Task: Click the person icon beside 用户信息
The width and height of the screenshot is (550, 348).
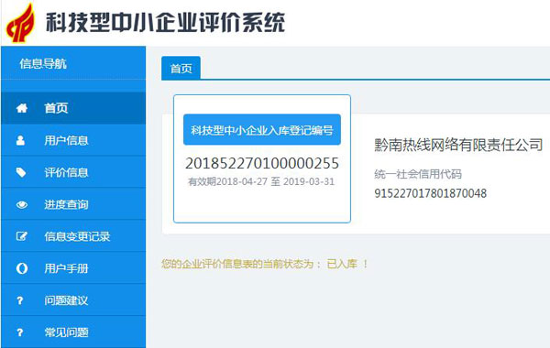Action: [x=21, y=140]
